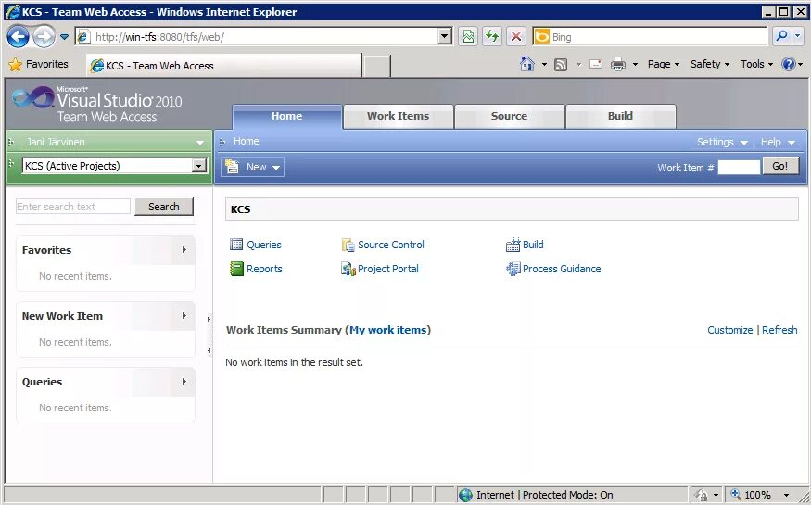The image size is (811, 505).
Task: Expand the New Work Item panel arrow
Action: pos(184,316)
